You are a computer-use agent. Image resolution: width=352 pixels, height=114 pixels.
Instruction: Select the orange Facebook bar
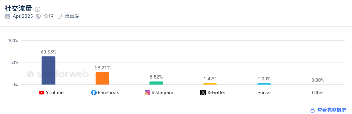click(x=103, y=78)
